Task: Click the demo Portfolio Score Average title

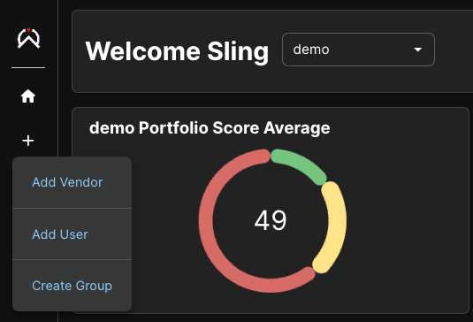Action: 210,127
